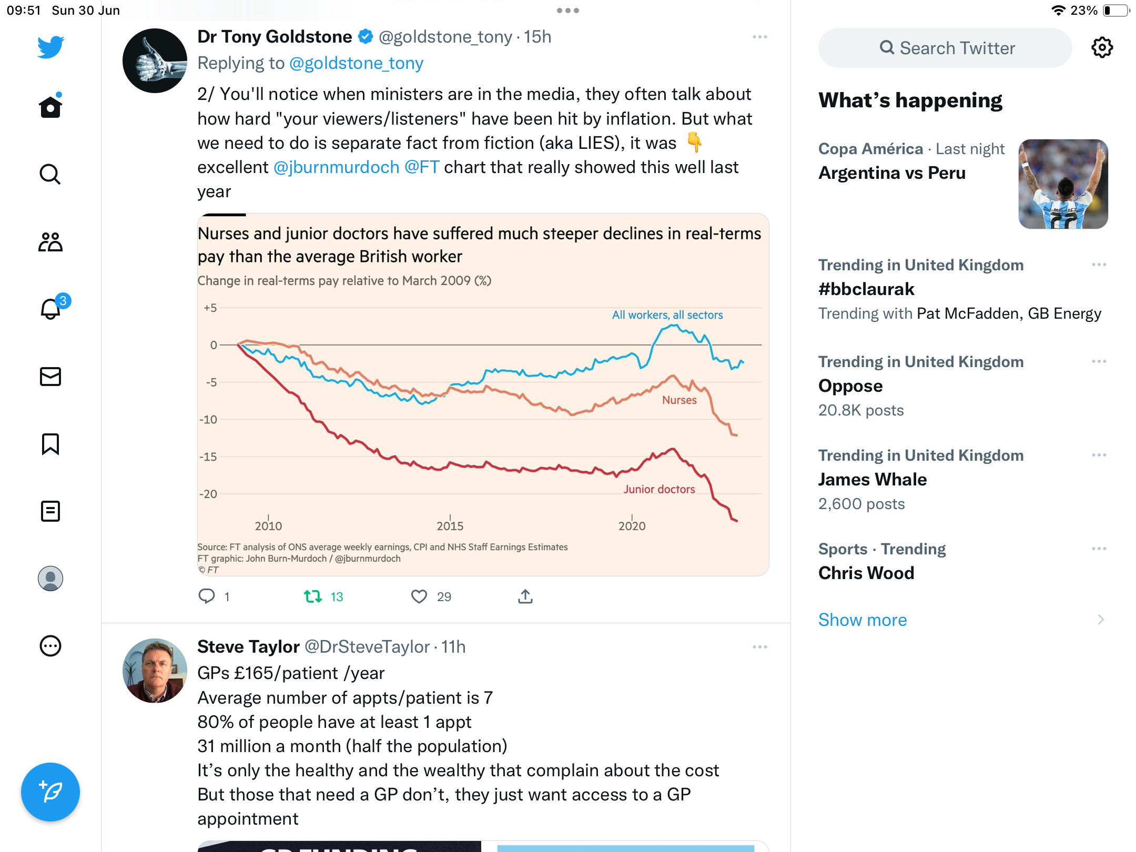Compose a new tweet
1136x852 pixels.
tap(50, 792)
